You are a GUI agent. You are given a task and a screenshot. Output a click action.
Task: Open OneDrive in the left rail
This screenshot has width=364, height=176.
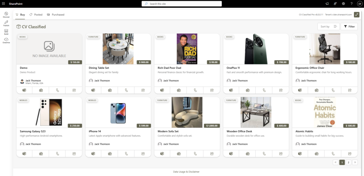click(6, 40)
